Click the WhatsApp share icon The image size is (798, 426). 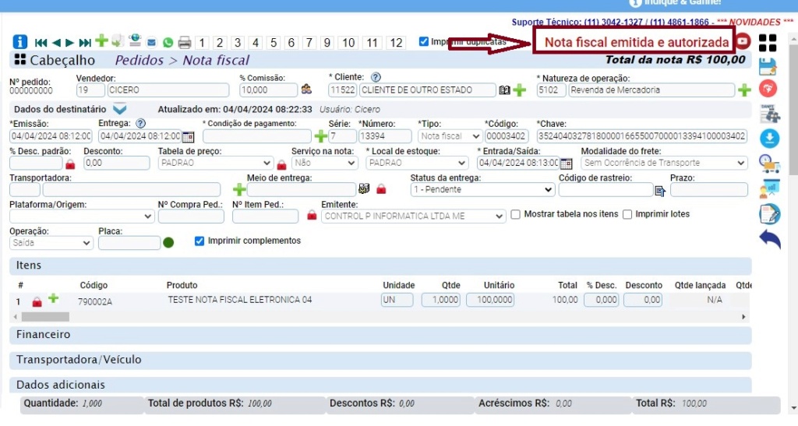click(x=168, y=43)
